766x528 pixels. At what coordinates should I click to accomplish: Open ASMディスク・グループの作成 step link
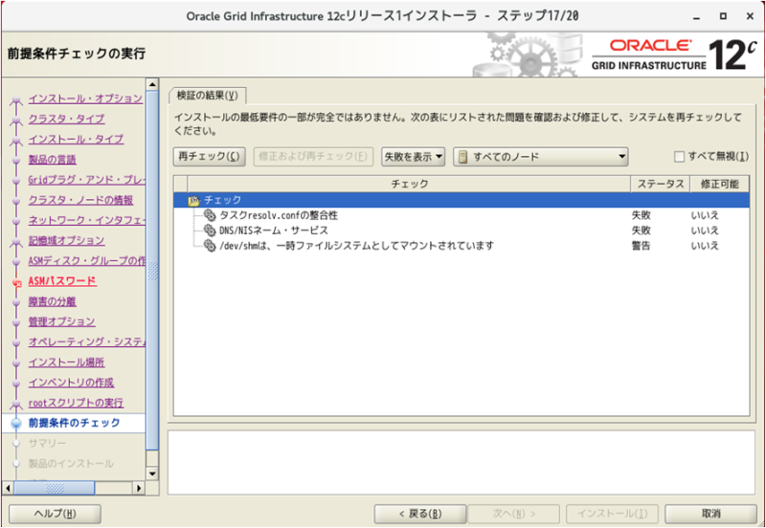pos(86,261)
